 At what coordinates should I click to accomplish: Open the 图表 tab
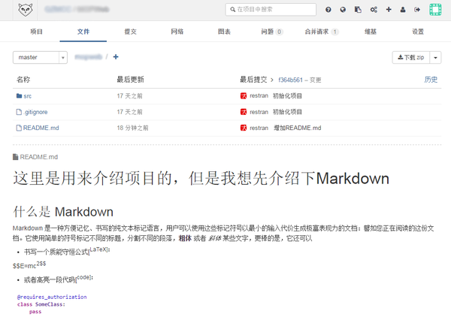(224, 32)
